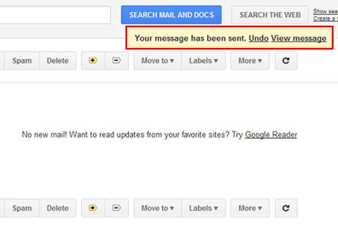Mark as important in top toolbar
Screen dimensions: 338x225
point(93,61)
